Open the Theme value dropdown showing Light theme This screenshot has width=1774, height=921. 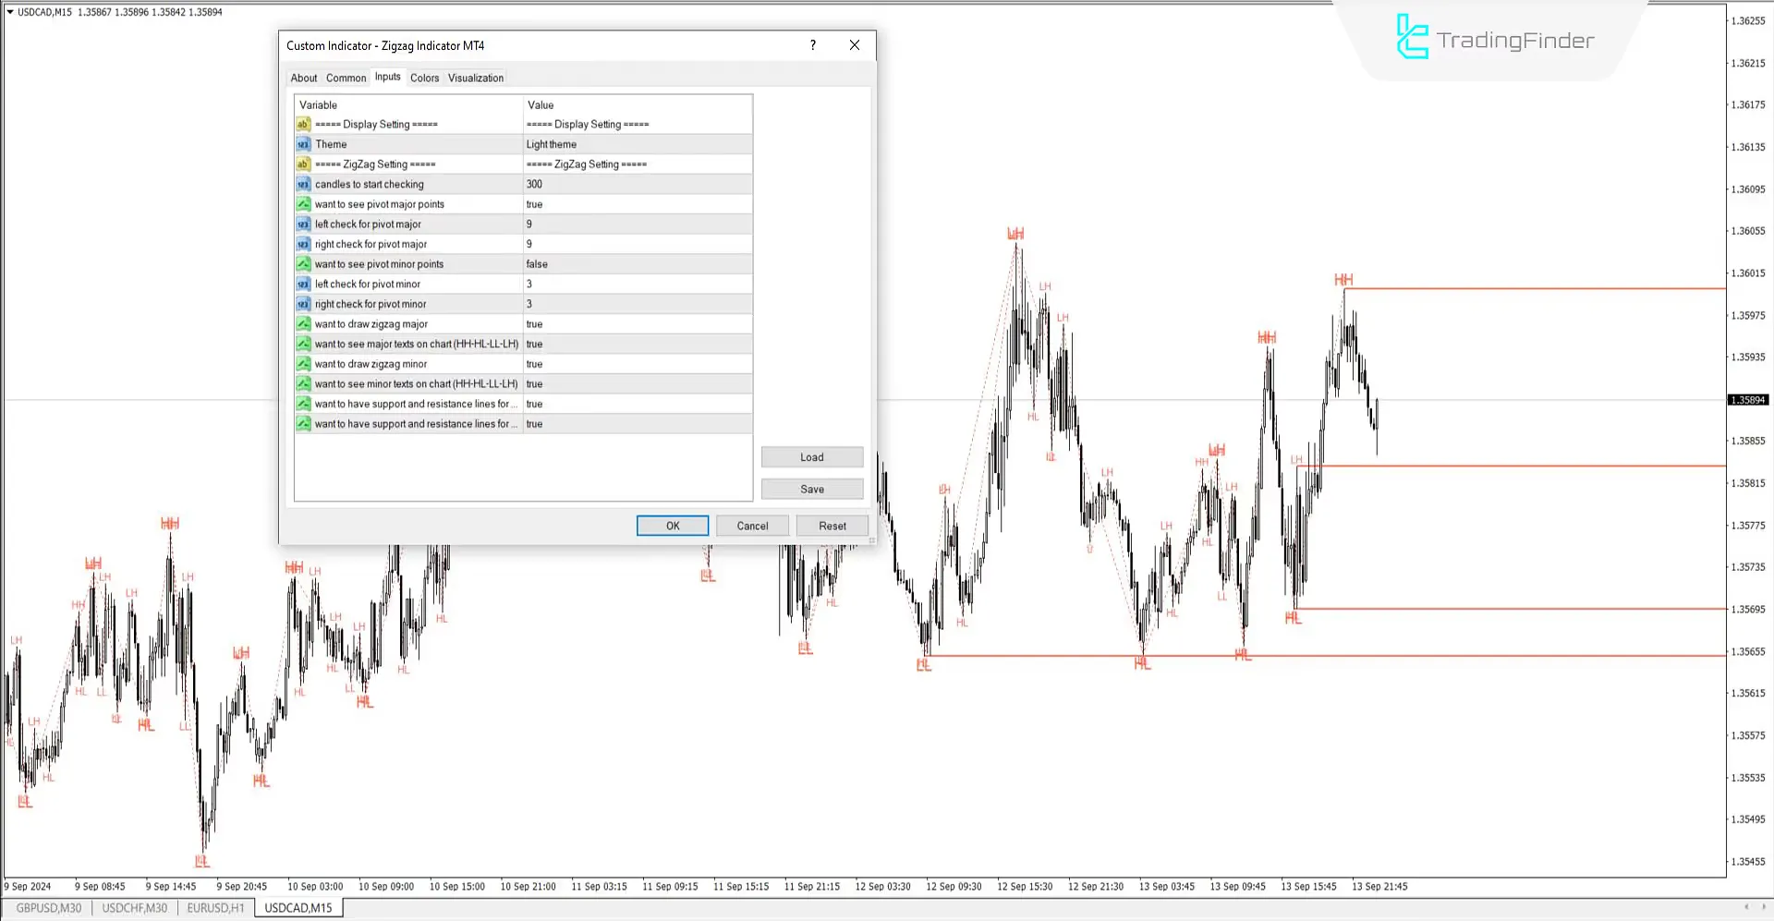pos(638,144)
